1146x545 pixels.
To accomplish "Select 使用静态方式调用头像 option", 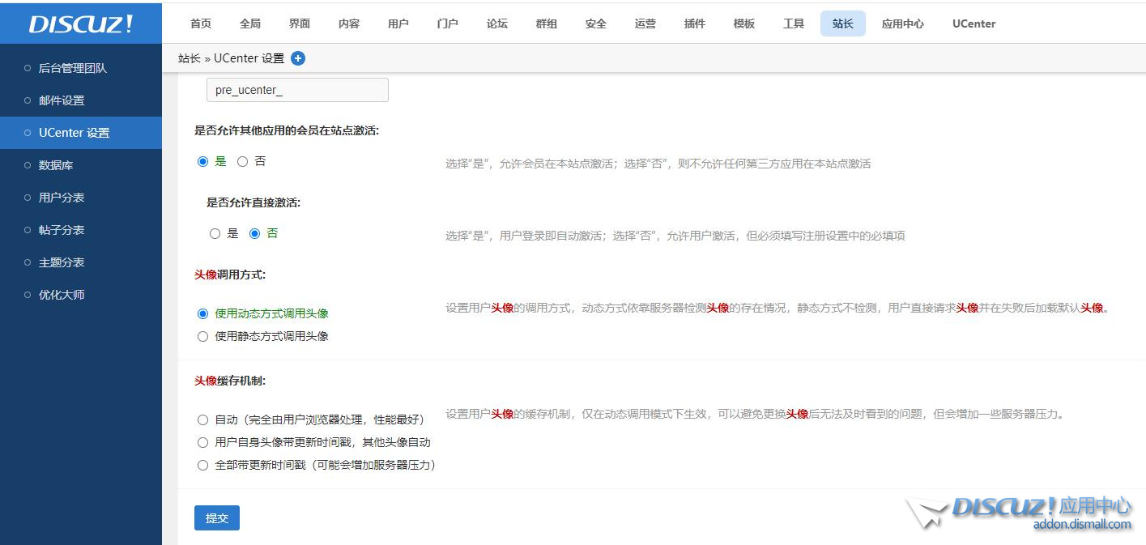I will pyautogui.click(x=202, y=336).
